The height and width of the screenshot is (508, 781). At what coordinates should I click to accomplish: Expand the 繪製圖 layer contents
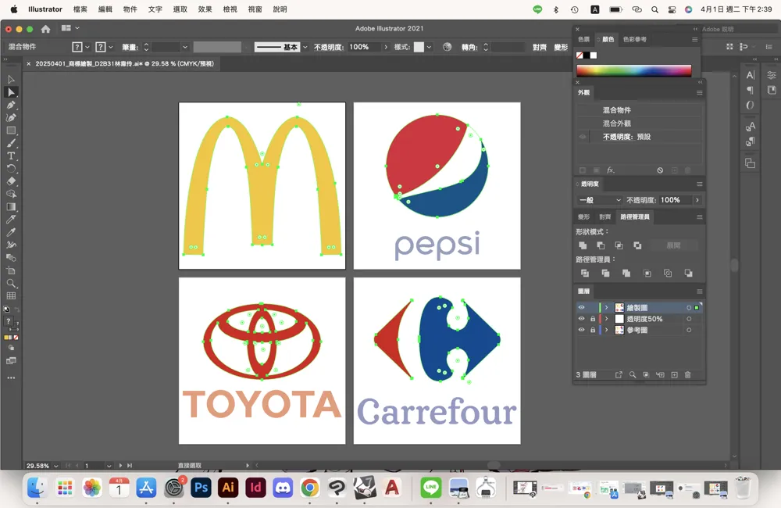coord(607,308)
